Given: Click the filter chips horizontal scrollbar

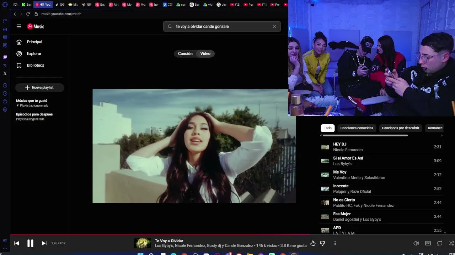Looking at the screenshot, I should 365,136.
